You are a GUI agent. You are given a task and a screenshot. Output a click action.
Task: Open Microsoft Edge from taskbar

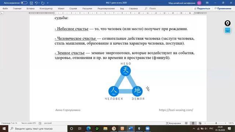(88, 129)
